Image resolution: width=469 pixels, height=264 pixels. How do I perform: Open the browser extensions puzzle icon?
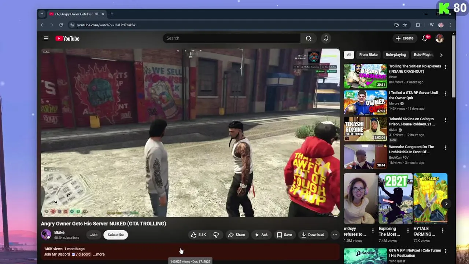coord(418,25)
